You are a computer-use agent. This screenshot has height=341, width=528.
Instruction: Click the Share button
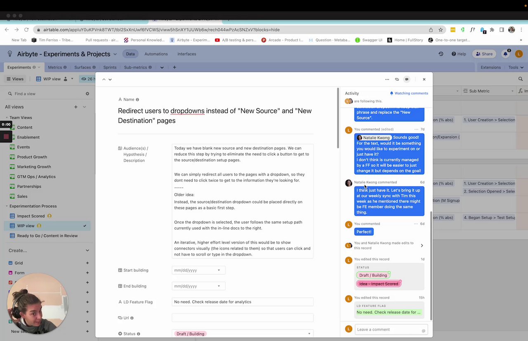(x=484, y=54)
